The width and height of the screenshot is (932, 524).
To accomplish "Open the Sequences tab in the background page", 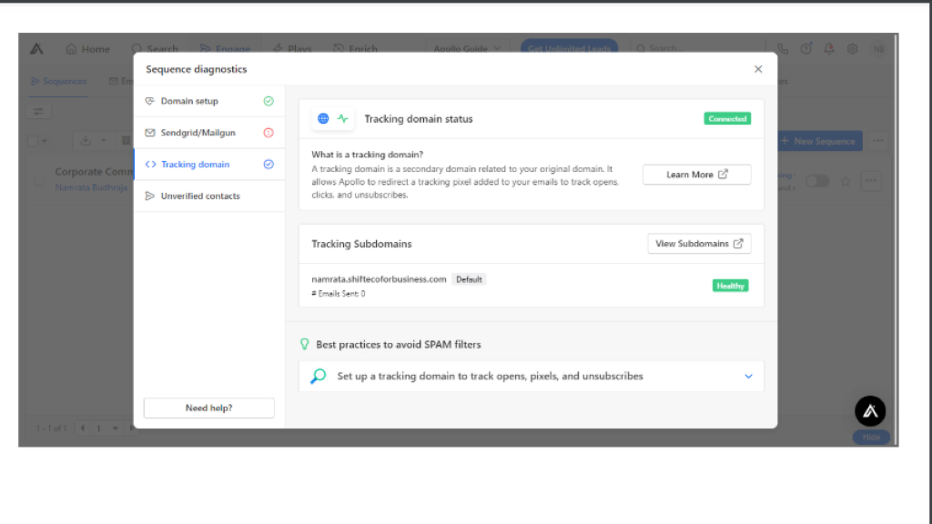I will point(59,81).
